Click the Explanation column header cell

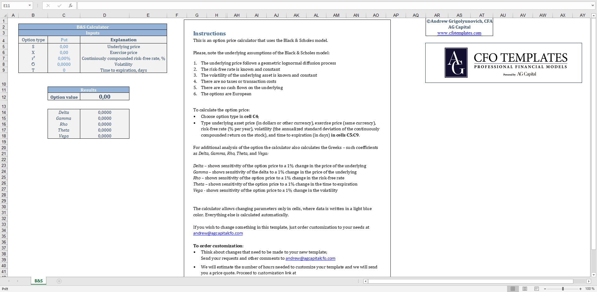124,40
